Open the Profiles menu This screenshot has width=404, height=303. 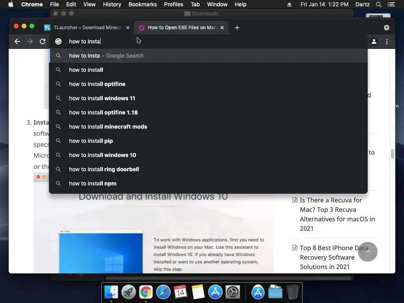[174, 4]
